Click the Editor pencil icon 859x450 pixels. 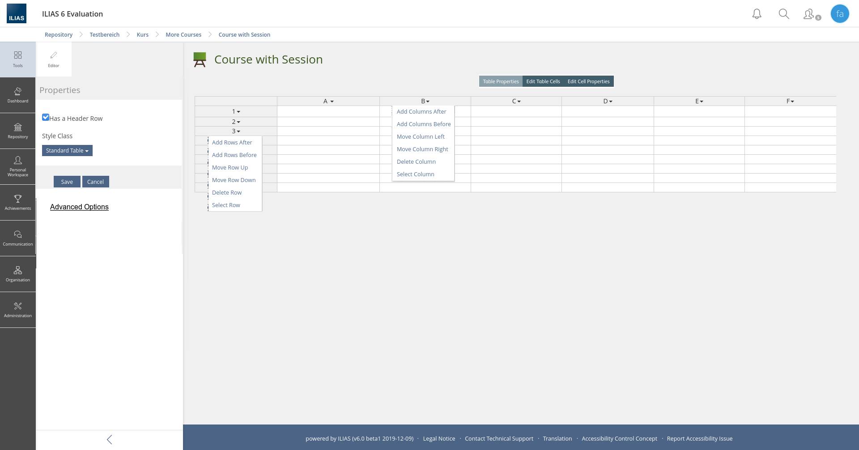tap(54, 59)
